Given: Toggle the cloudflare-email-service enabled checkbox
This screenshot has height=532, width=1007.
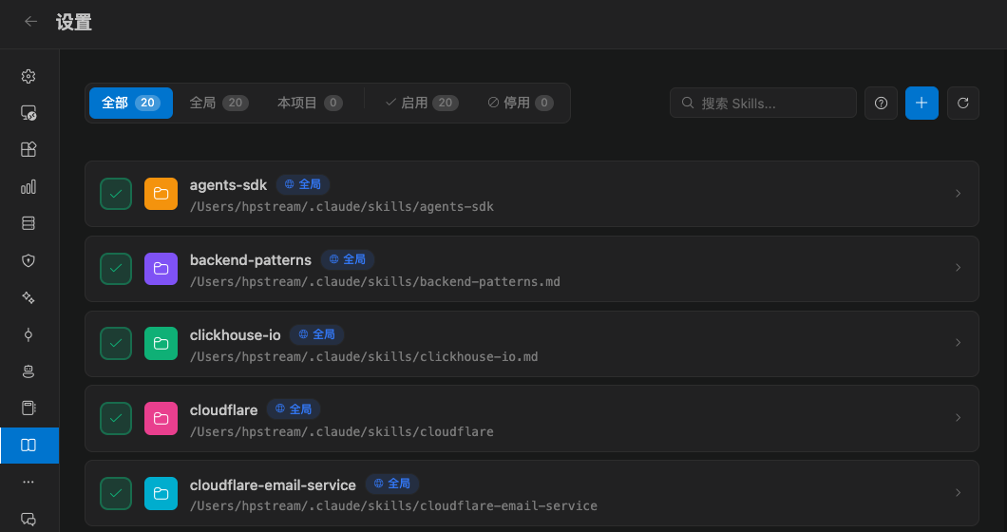Looking at the screenshot, I should click(x=116, y=493).
